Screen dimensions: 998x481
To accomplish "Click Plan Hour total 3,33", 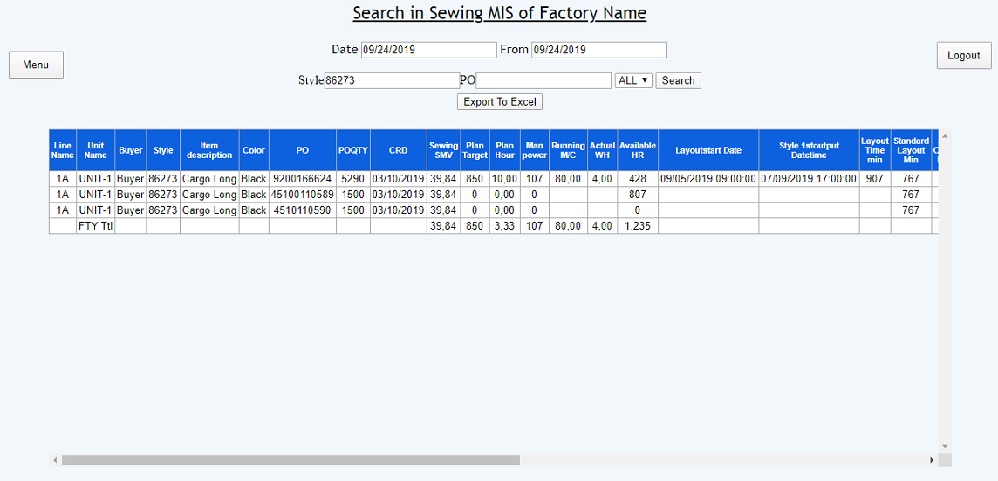I will [x=505, y=225].
